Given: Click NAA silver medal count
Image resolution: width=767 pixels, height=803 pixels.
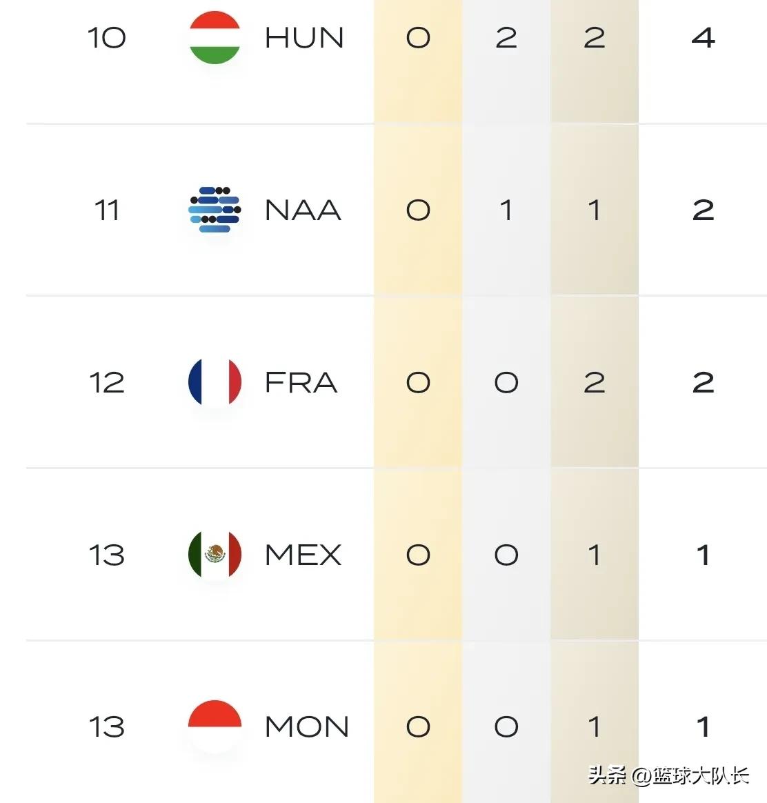Looking at the screenshot, I should (506, 210).
